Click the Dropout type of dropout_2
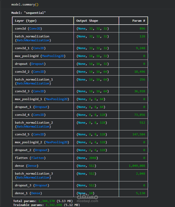 [x=42, y=150]
